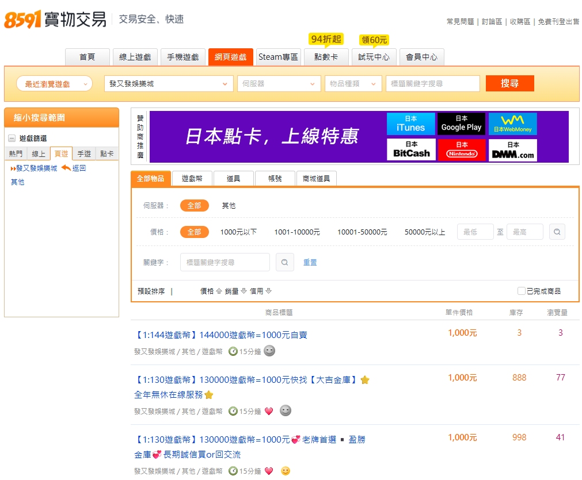Click the heart icon on 盈勝金庫 listing
The image size is (582, 480).
pyautogui.click(x=269, y=471)
